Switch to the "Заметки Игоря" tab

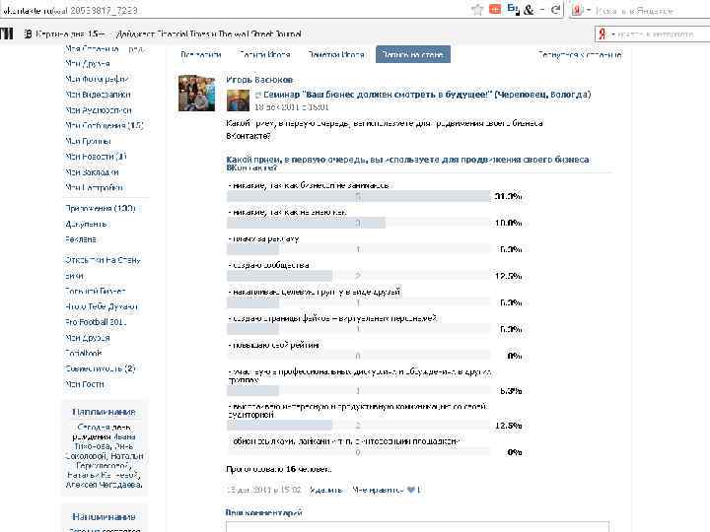coord(336,55)
